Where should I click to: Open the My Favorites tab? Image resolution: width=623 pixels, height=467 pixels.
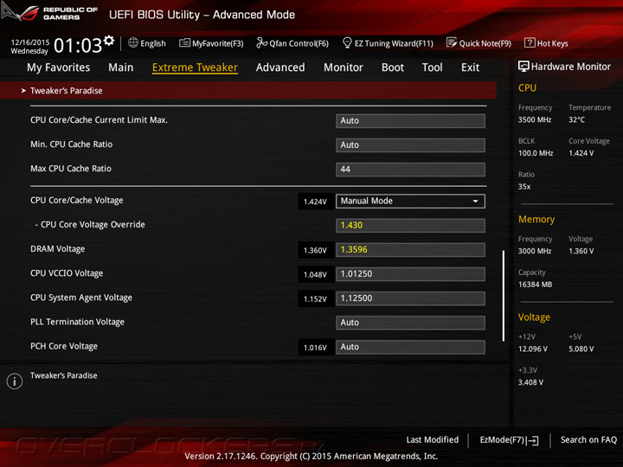point(59,67)
